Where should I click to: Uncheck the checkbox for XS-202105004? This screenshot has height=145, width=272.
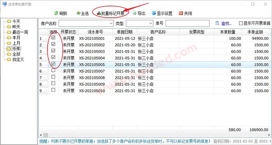54,57
